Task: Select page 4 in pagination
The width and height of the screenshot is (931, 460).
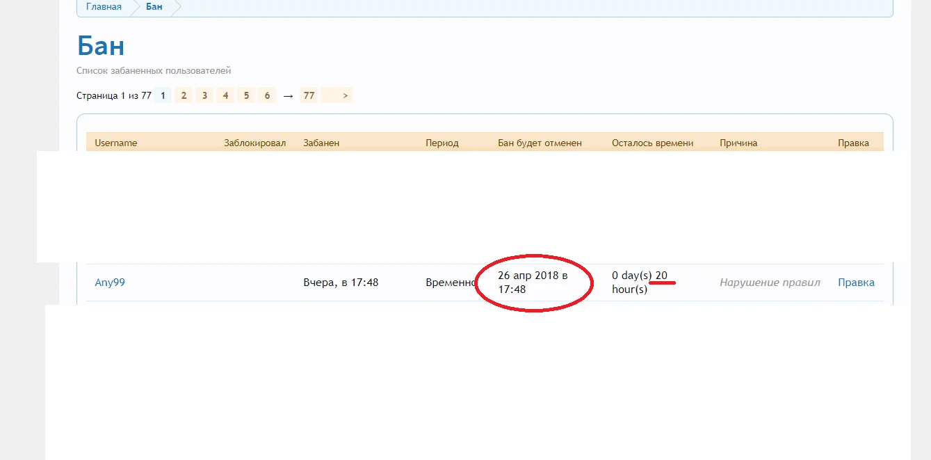Action: pyautogui.click(x=225, y=95)
